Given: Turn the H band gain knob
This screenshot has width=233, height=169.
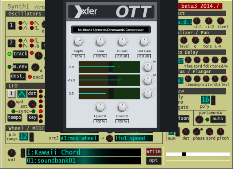Looking at the screenshot, I should coord(147,68).
